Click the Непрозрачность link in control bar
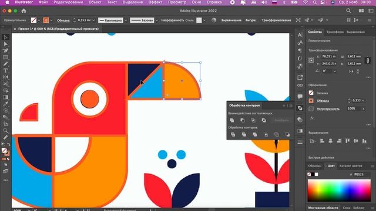This screenshot has width=376, height=211. coord(172,21)
